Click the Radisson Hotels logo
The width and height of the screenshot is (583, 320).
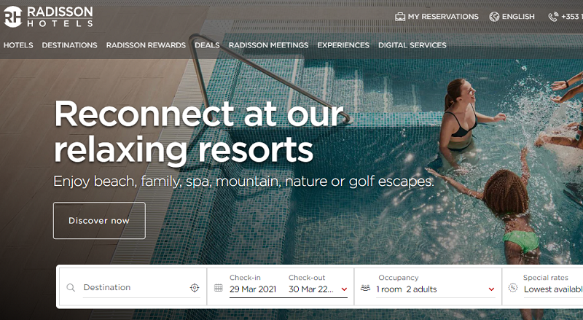(x=48, y=17)
